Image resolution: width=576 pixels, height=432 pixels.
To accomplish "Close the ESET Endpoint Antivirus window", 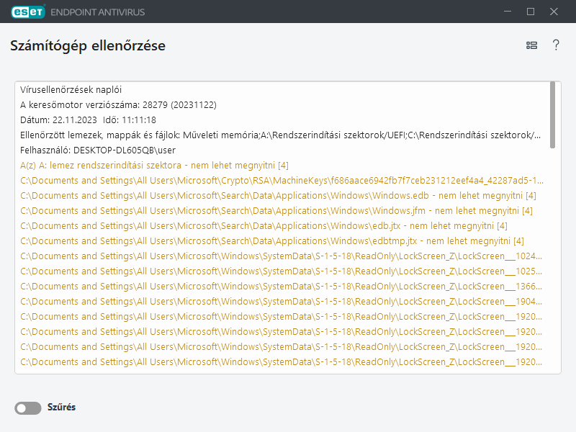I will pyautogui.click(x=554, y=12).
